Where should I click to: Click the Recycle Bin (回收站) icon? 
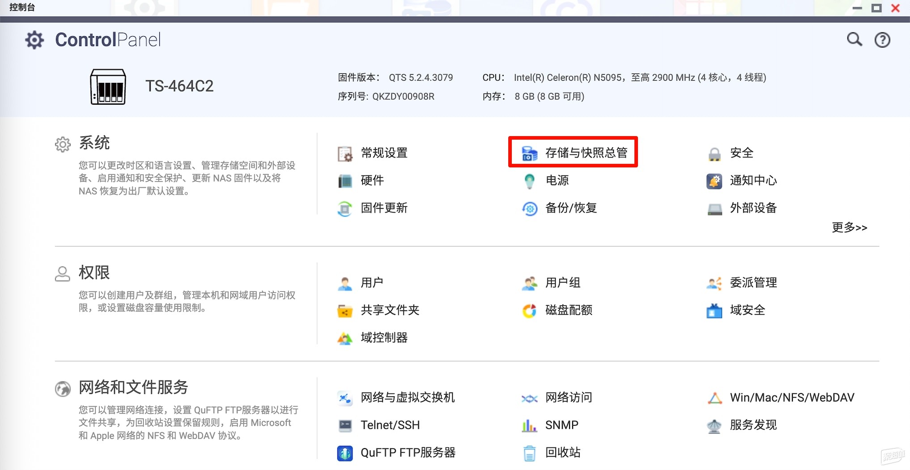click(530, 453)
